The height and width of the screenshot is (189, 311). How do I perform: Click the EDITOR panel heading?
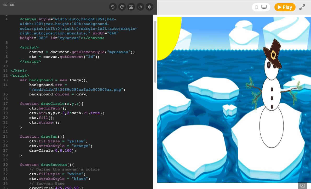point(9,5)
